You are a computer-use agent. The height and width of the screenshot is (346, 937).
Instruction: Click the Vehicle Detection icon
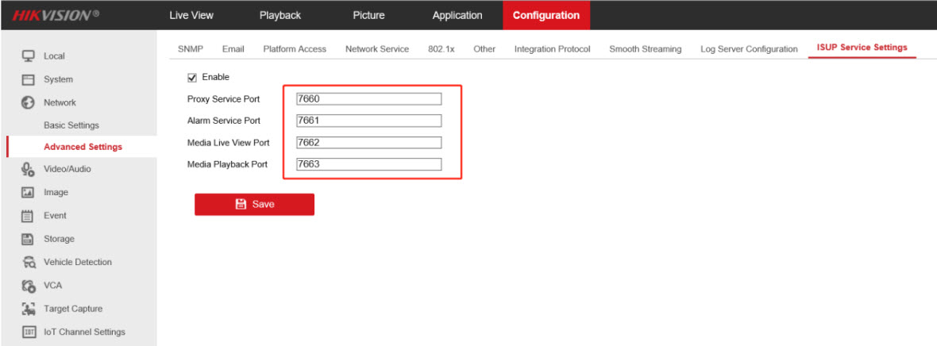coord(28,262)
